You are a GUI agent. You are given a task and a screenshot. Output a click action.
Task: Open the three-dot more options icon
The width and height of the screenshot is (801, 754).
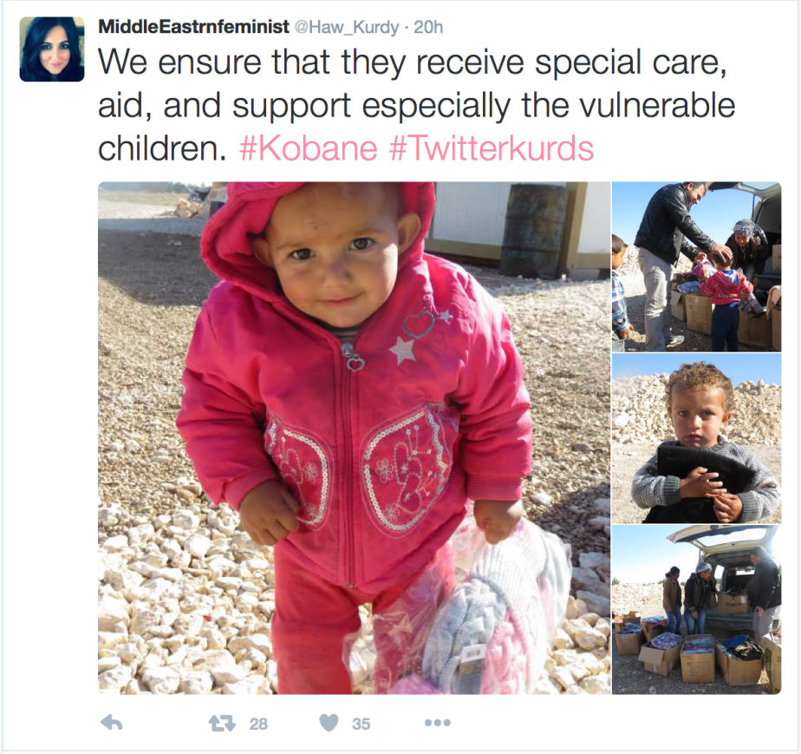click(437, 723)
